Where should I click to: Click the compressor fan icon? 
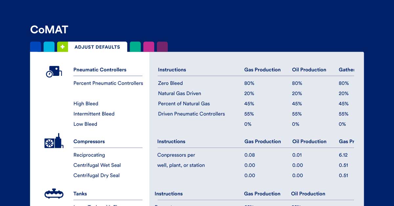pos(54,142)
